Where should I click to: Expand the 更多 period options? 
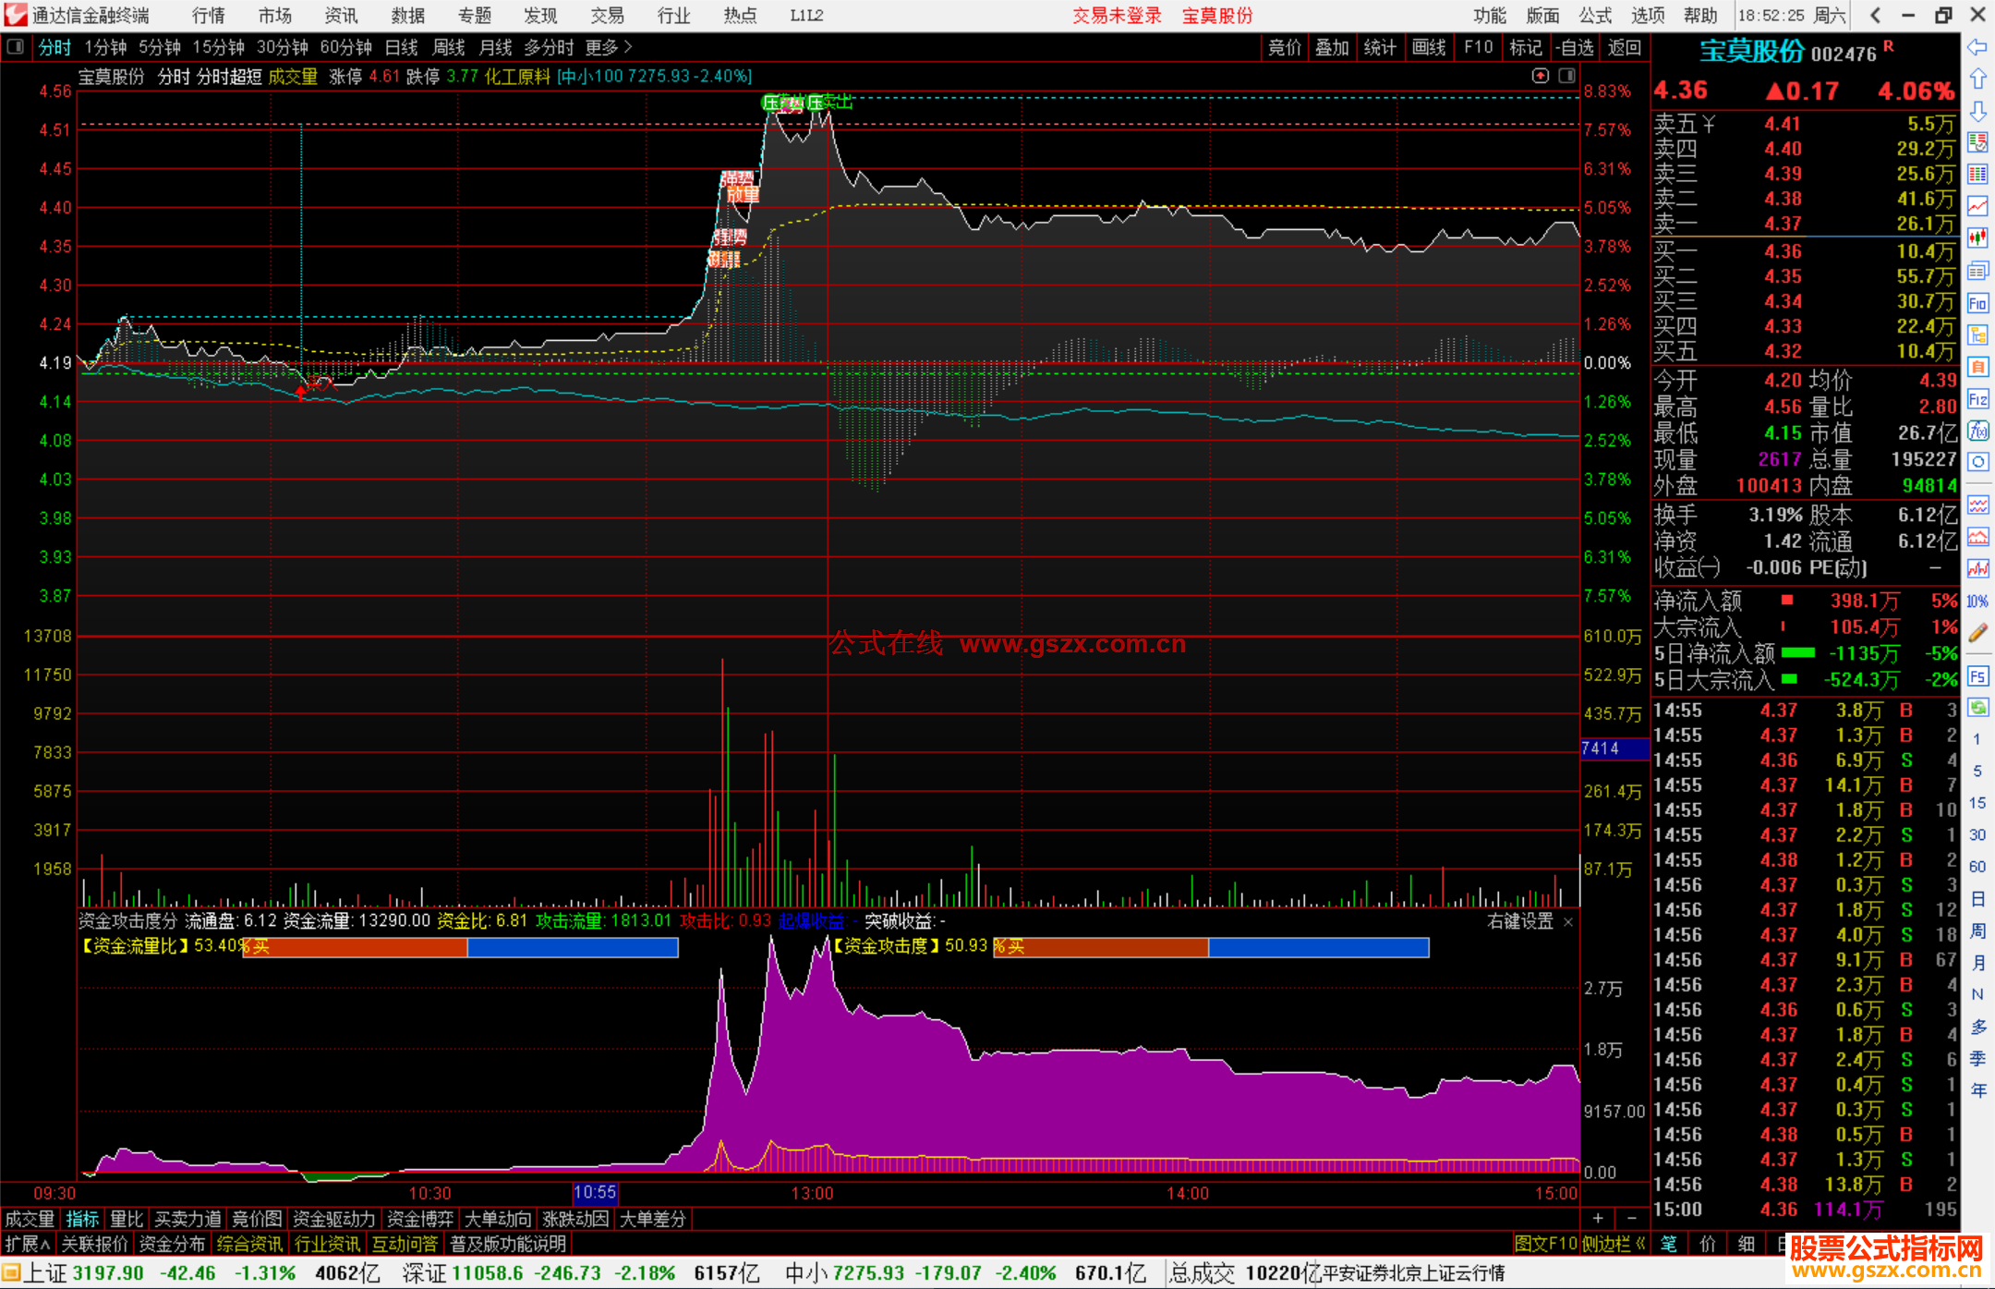(x=609, y=47)
